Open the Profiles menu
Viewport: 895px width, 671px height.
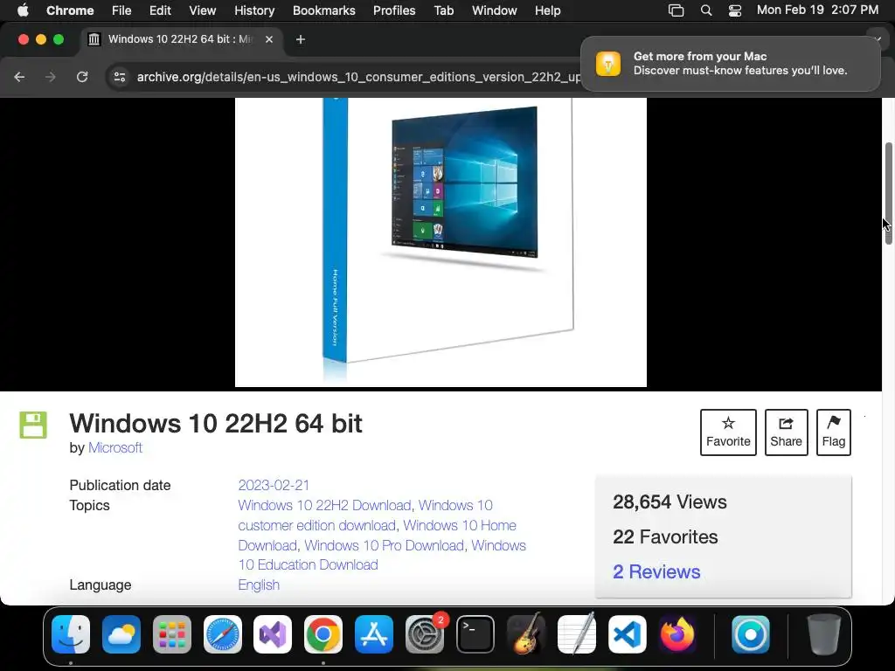click(394, 10)
